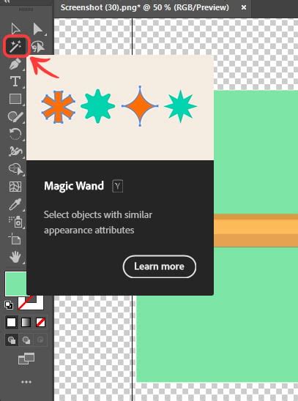Open Edit Toolbar three dots
Screen dimensions: 298x401
coord(26,382)
